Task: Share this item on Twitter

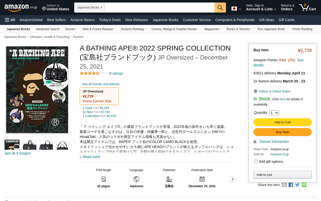Action: 297,185
